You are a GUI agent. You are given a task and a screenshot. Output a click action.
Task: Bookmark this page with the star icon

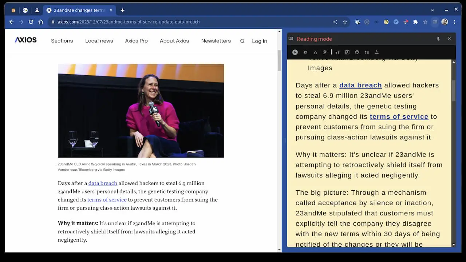(x=344, y=22)
